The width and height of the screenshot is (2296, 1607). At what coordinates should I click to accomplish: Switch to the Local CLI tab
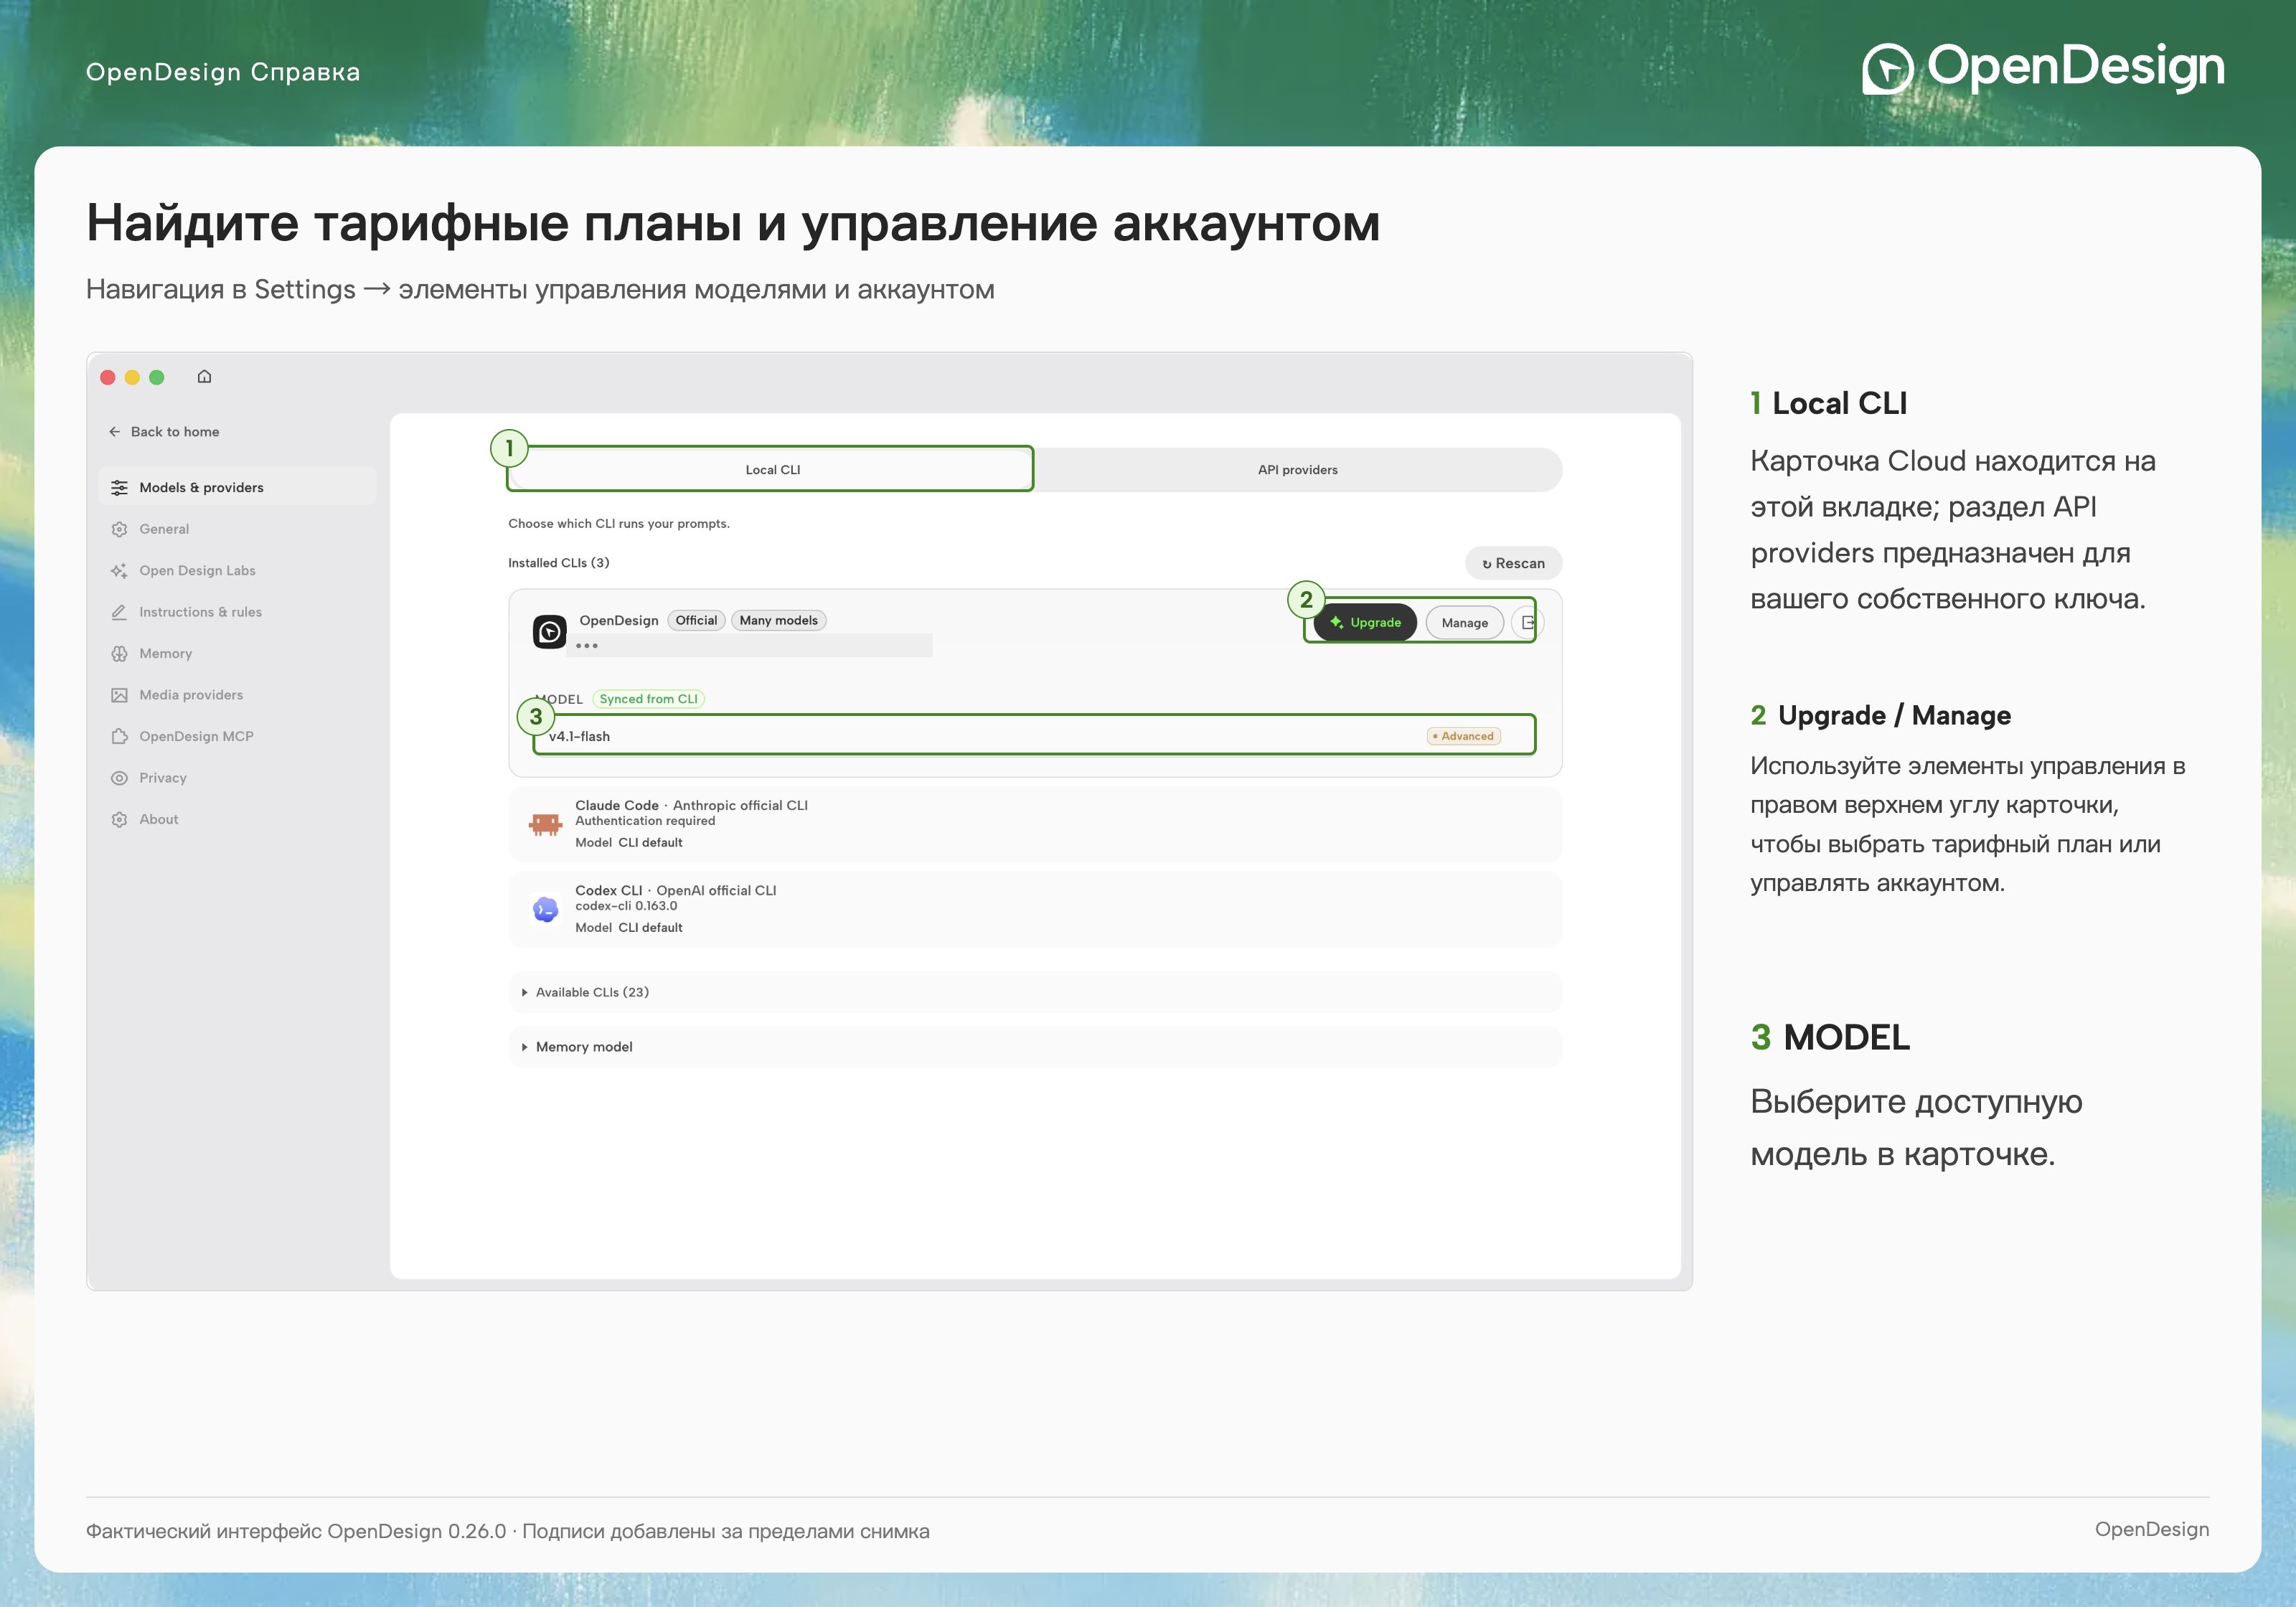point(772,470)
